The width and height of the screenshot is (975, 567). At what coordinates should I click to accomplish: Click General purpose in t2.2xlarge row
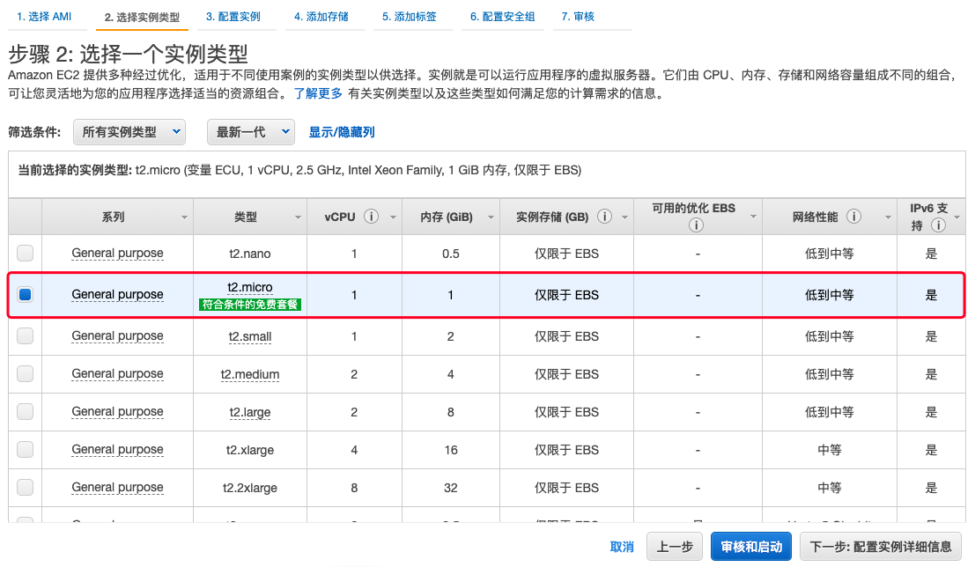(x=117, y=488)
